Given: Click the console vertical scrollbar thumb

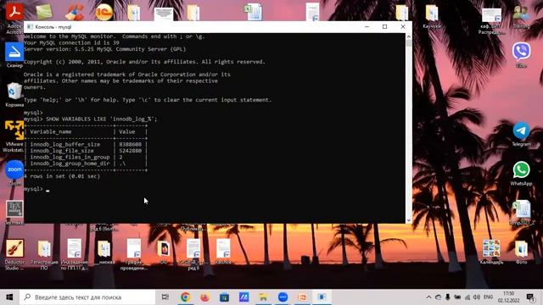Looking at the screenshot, I should coord(409,43).
